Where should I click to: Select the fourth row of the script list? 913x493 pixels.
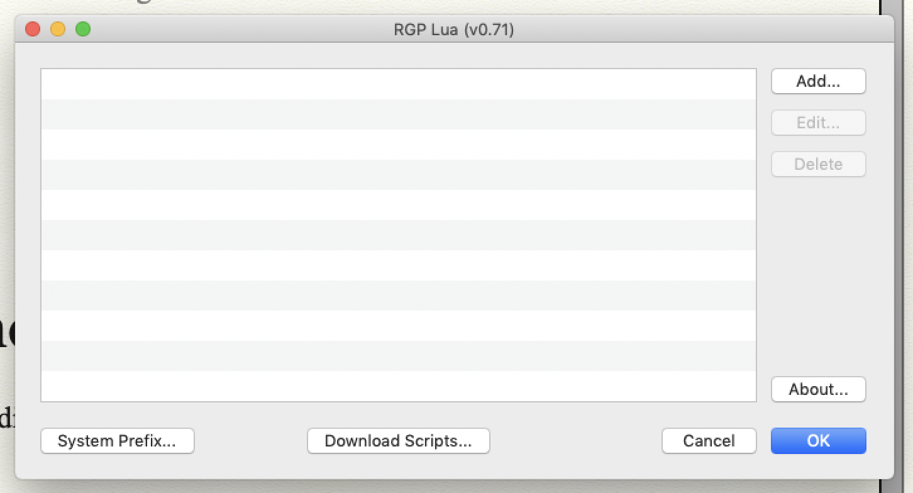point(398,175)
